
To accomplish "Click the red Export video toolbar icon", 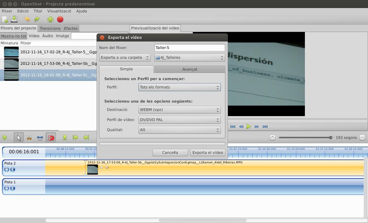I will (60, 19).
